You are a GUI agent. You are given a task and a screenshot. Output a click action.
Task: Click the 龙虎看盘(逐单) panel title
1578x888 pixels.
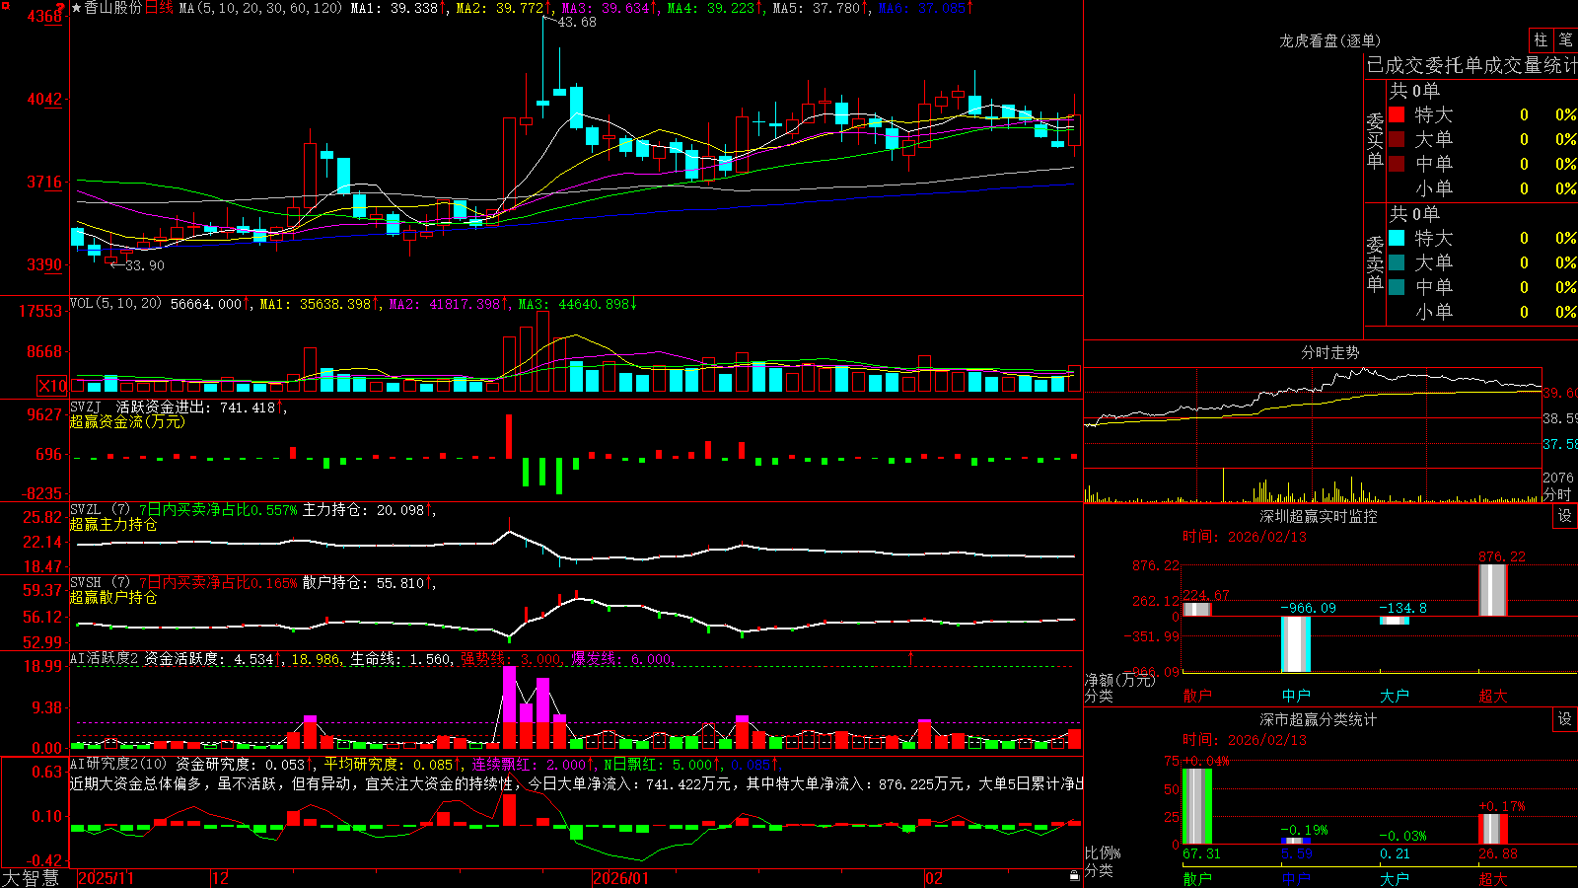point(1329,40)
